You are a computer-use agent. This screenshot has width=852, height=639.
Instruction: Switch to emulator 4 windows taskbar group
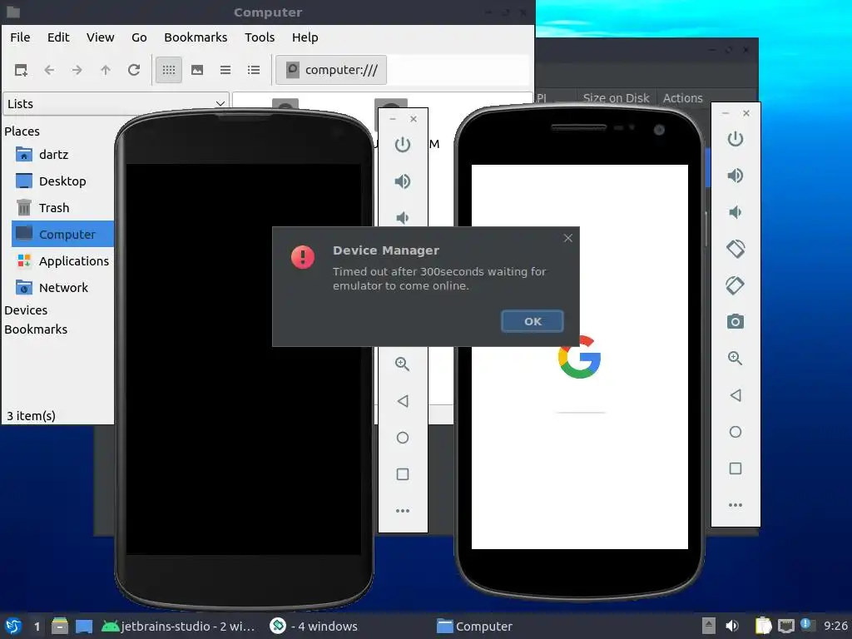[314, 626]
